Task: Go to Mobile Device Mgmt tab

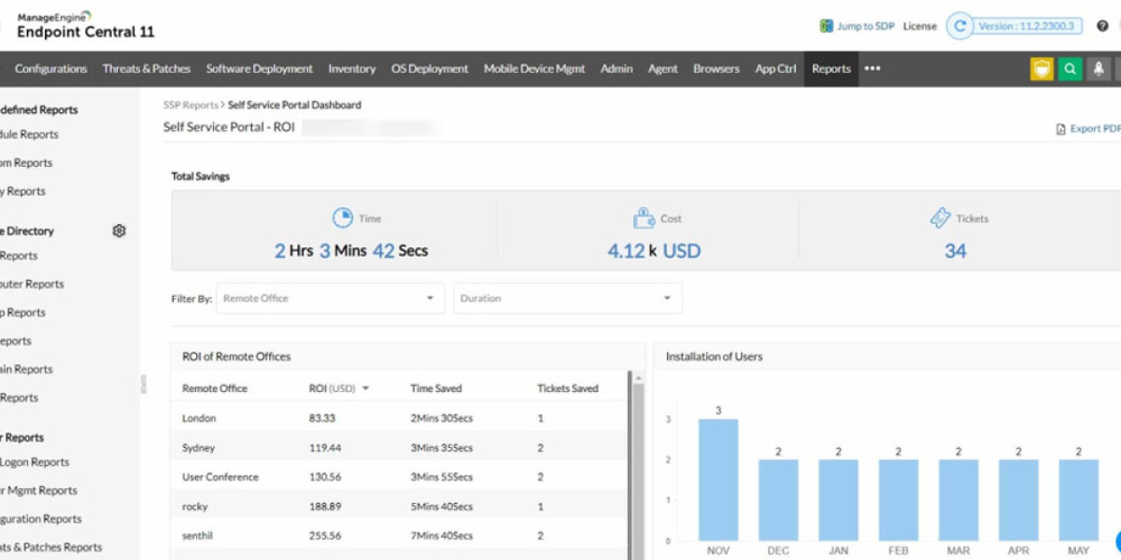Action: (534, 69)
